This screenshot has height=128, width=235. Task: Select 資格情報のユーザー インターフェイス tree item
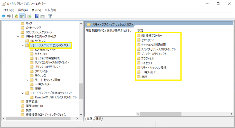point(46,115)
